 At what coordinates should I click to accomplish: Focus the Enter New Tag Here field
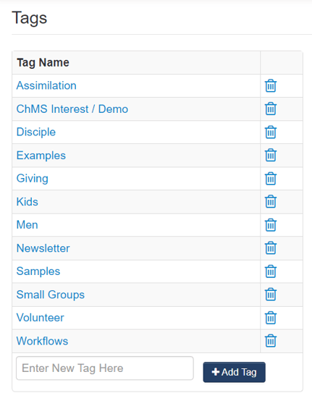pos(105,368)
